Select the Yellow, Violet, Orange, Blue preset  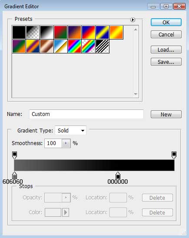tap(33, 46)
